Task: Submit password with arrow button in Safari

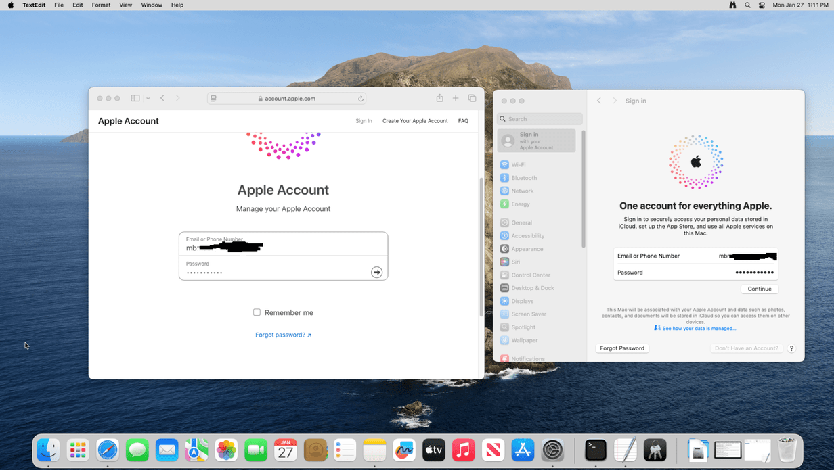Action: coord(377,272)
